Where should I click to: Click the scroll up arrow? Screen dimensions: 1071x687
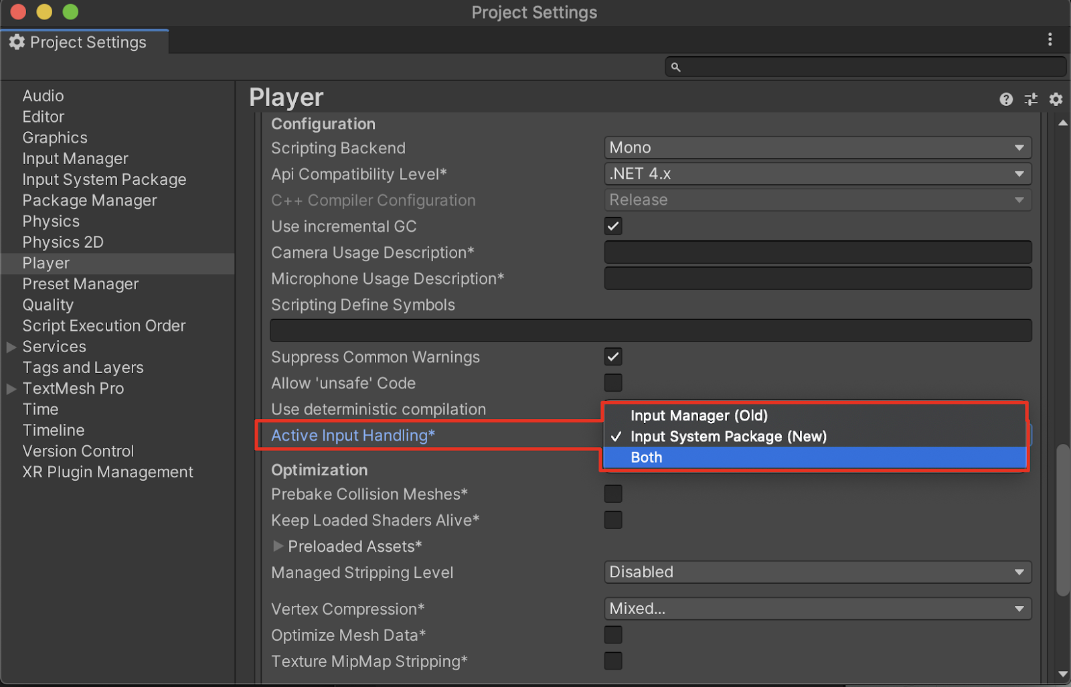point(1062,123)
